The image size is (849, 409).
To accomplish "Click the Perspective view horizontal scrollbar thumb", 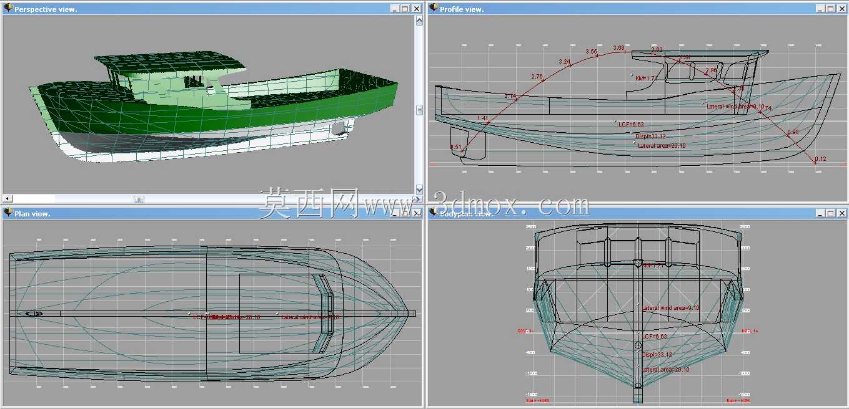I will (139, 199).
